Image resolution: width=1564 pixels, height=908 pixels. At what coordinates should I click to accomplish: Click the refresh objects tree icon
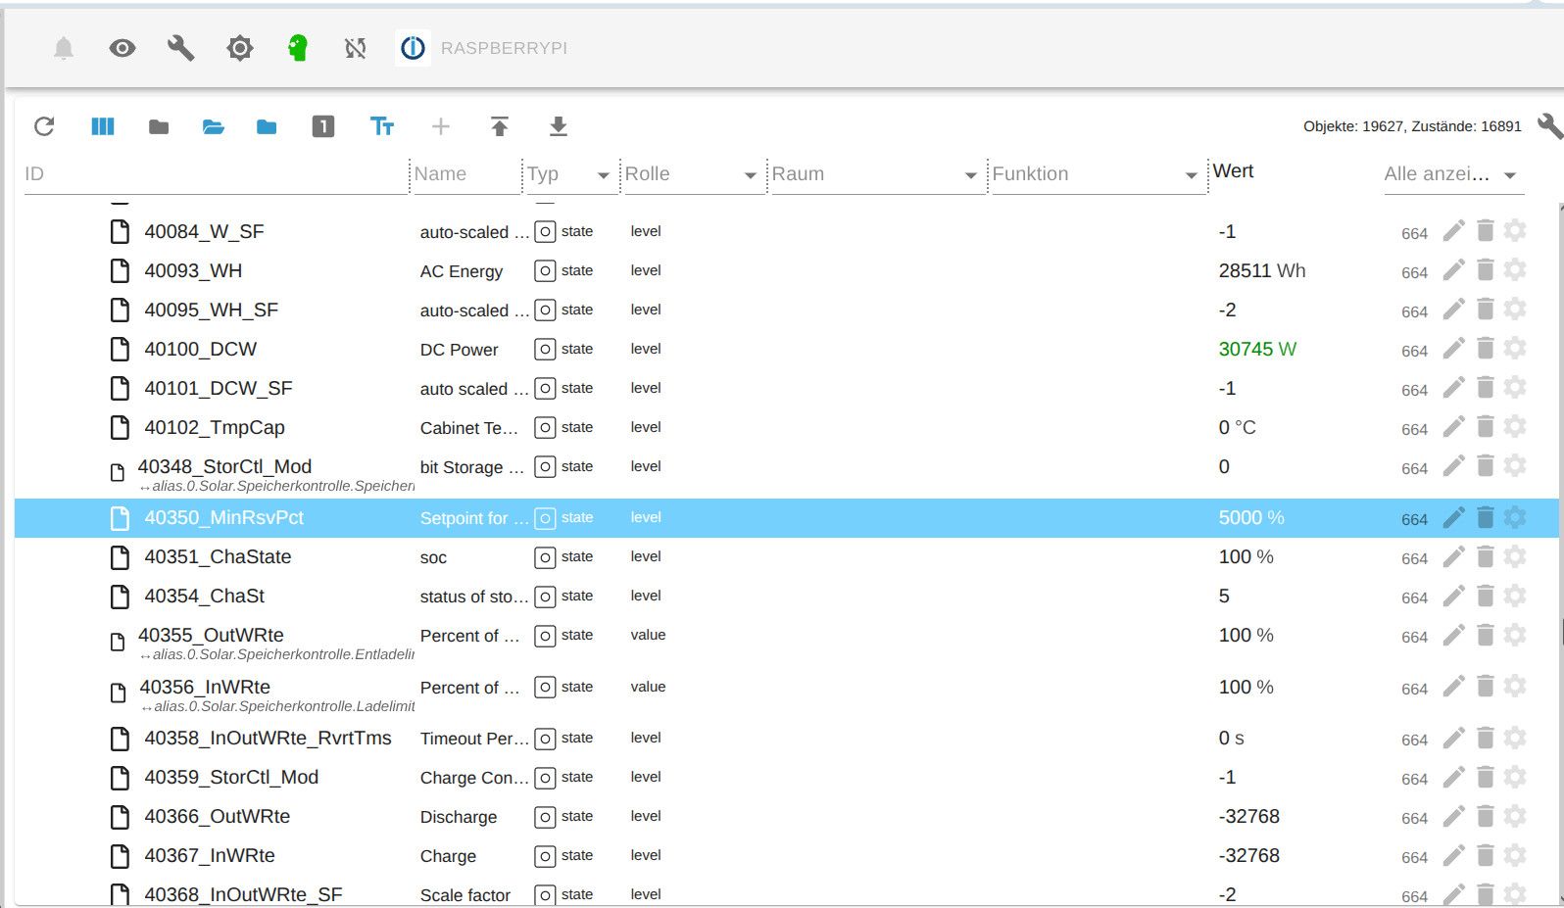point(44,126)
